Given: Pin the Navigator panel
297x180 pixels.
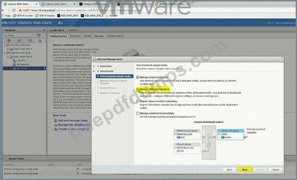Looking at the screenshot, I should point(44,30).
